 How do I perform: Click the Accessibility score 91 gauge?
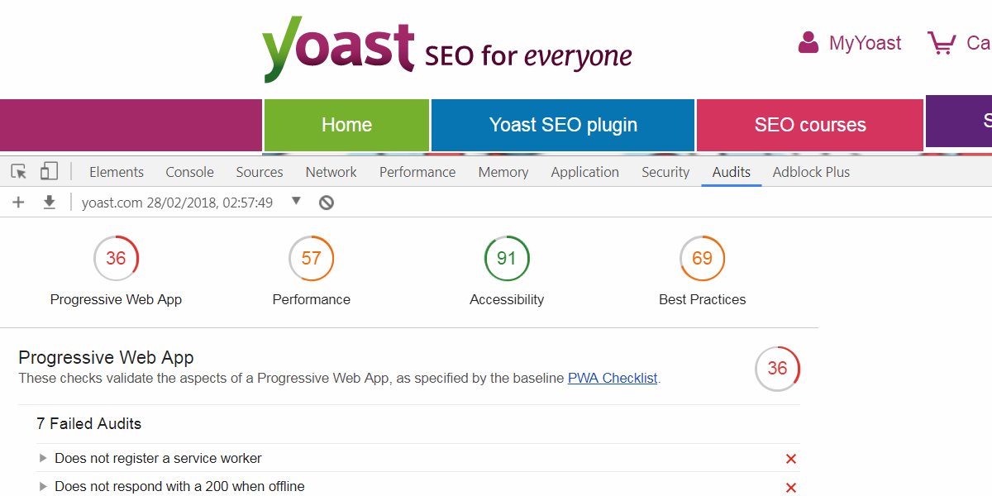coord(507,259)
